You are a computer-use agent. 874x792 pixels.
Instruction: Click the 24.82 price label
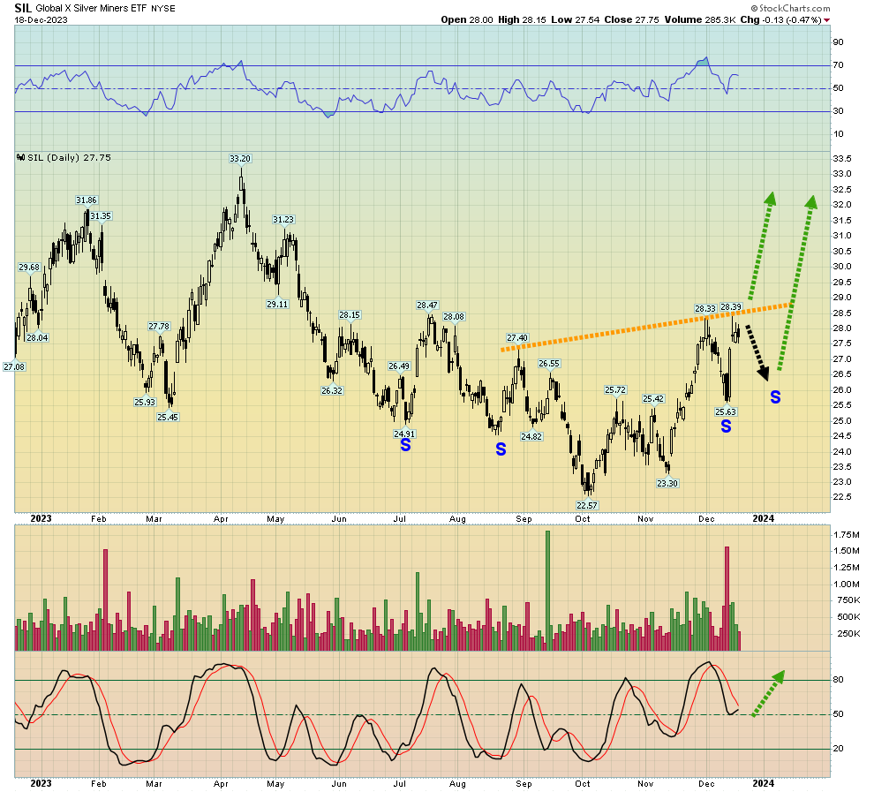pyautogui.click(x=531, y=436)
